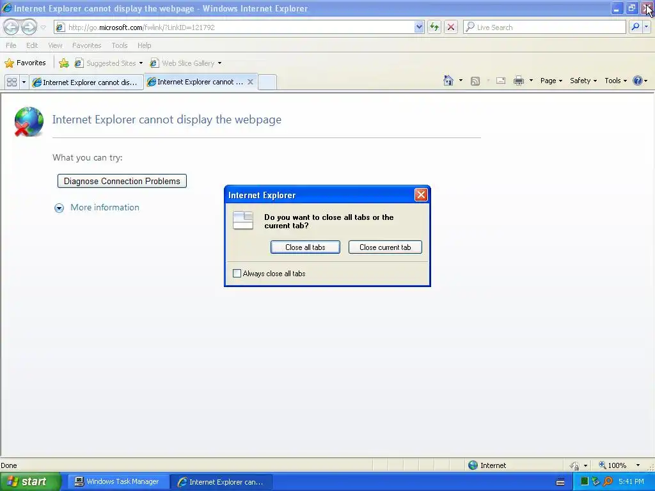This screenshot has width=655, height=491.
Task: Click the Forward navigation arrow
Action: 29,27
